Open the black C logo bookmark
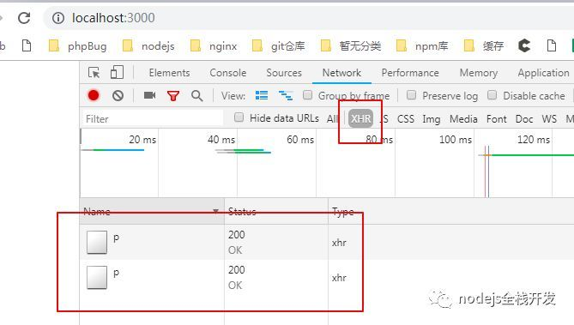 coord(524,45)
